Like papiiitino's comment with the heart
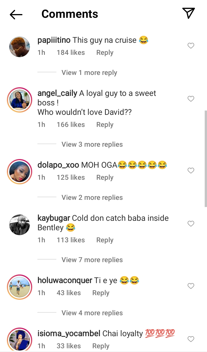Screen dimensions: 207x352 tap(191, 46)
